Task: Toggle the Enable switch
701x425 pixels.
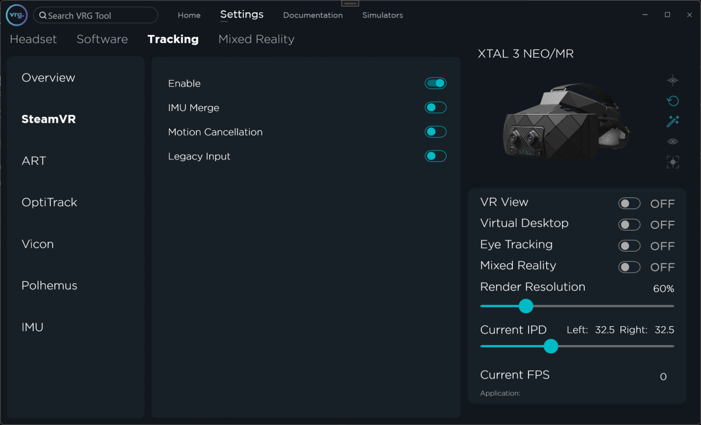Action: pyautogui.click(x=435, y=83)
